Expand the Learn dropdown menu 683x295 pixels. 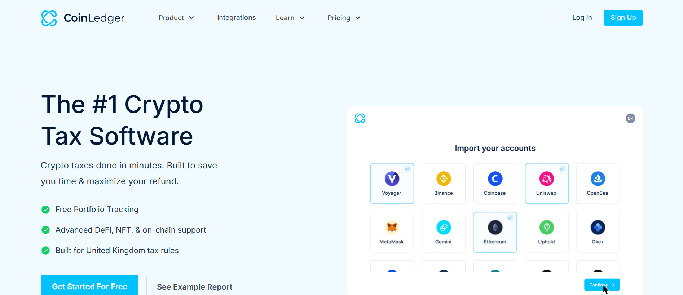[x=290, y=18]
